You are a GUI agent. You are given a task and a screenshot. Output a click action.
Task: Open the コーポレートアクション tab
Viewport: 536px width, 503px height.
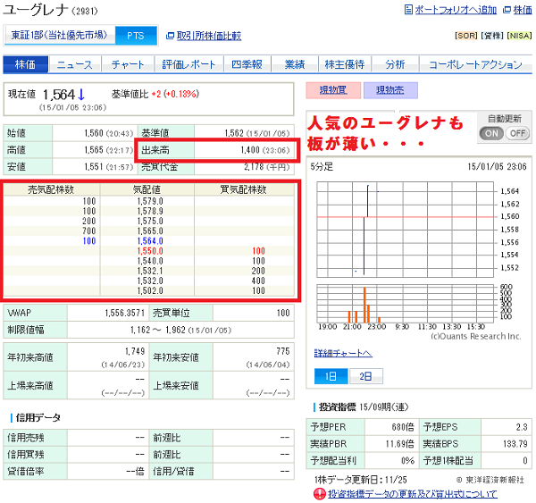475,64
